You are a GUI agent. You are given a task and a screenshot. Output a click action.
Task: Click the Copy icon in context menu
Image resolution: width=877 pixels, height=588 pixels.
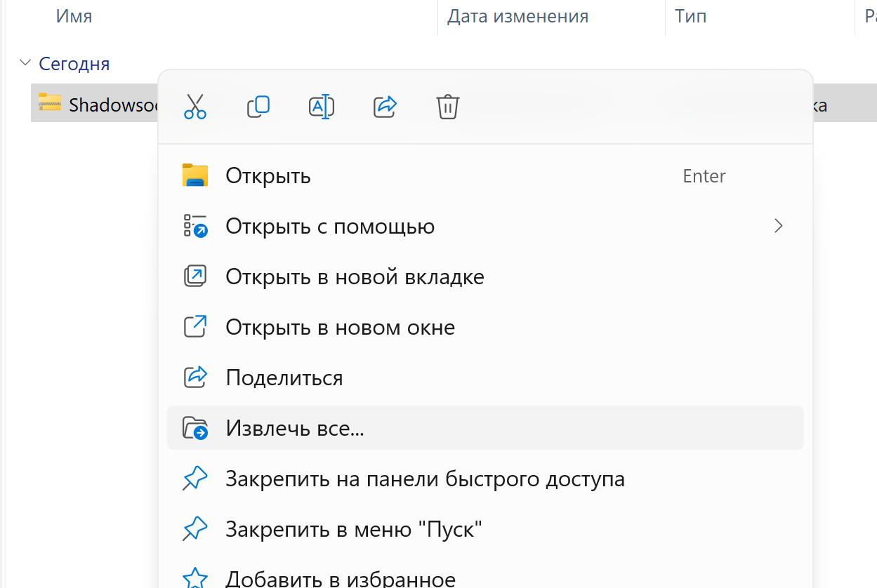tap(258, 107)
